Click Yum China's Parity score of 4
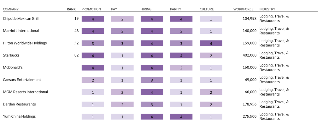323x125 pixels. [x=181, y=117]
